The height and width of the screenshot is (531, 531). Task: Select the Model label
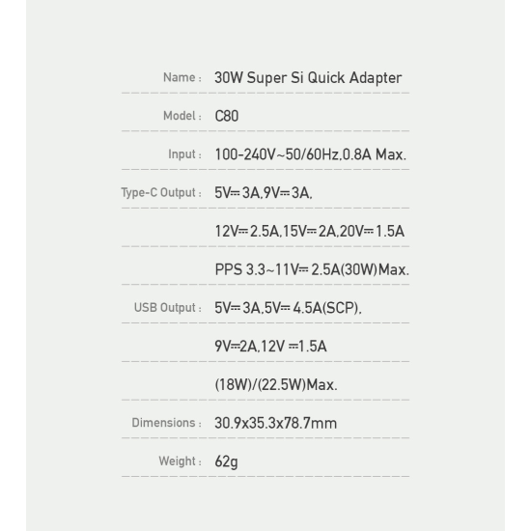point(182,116)
